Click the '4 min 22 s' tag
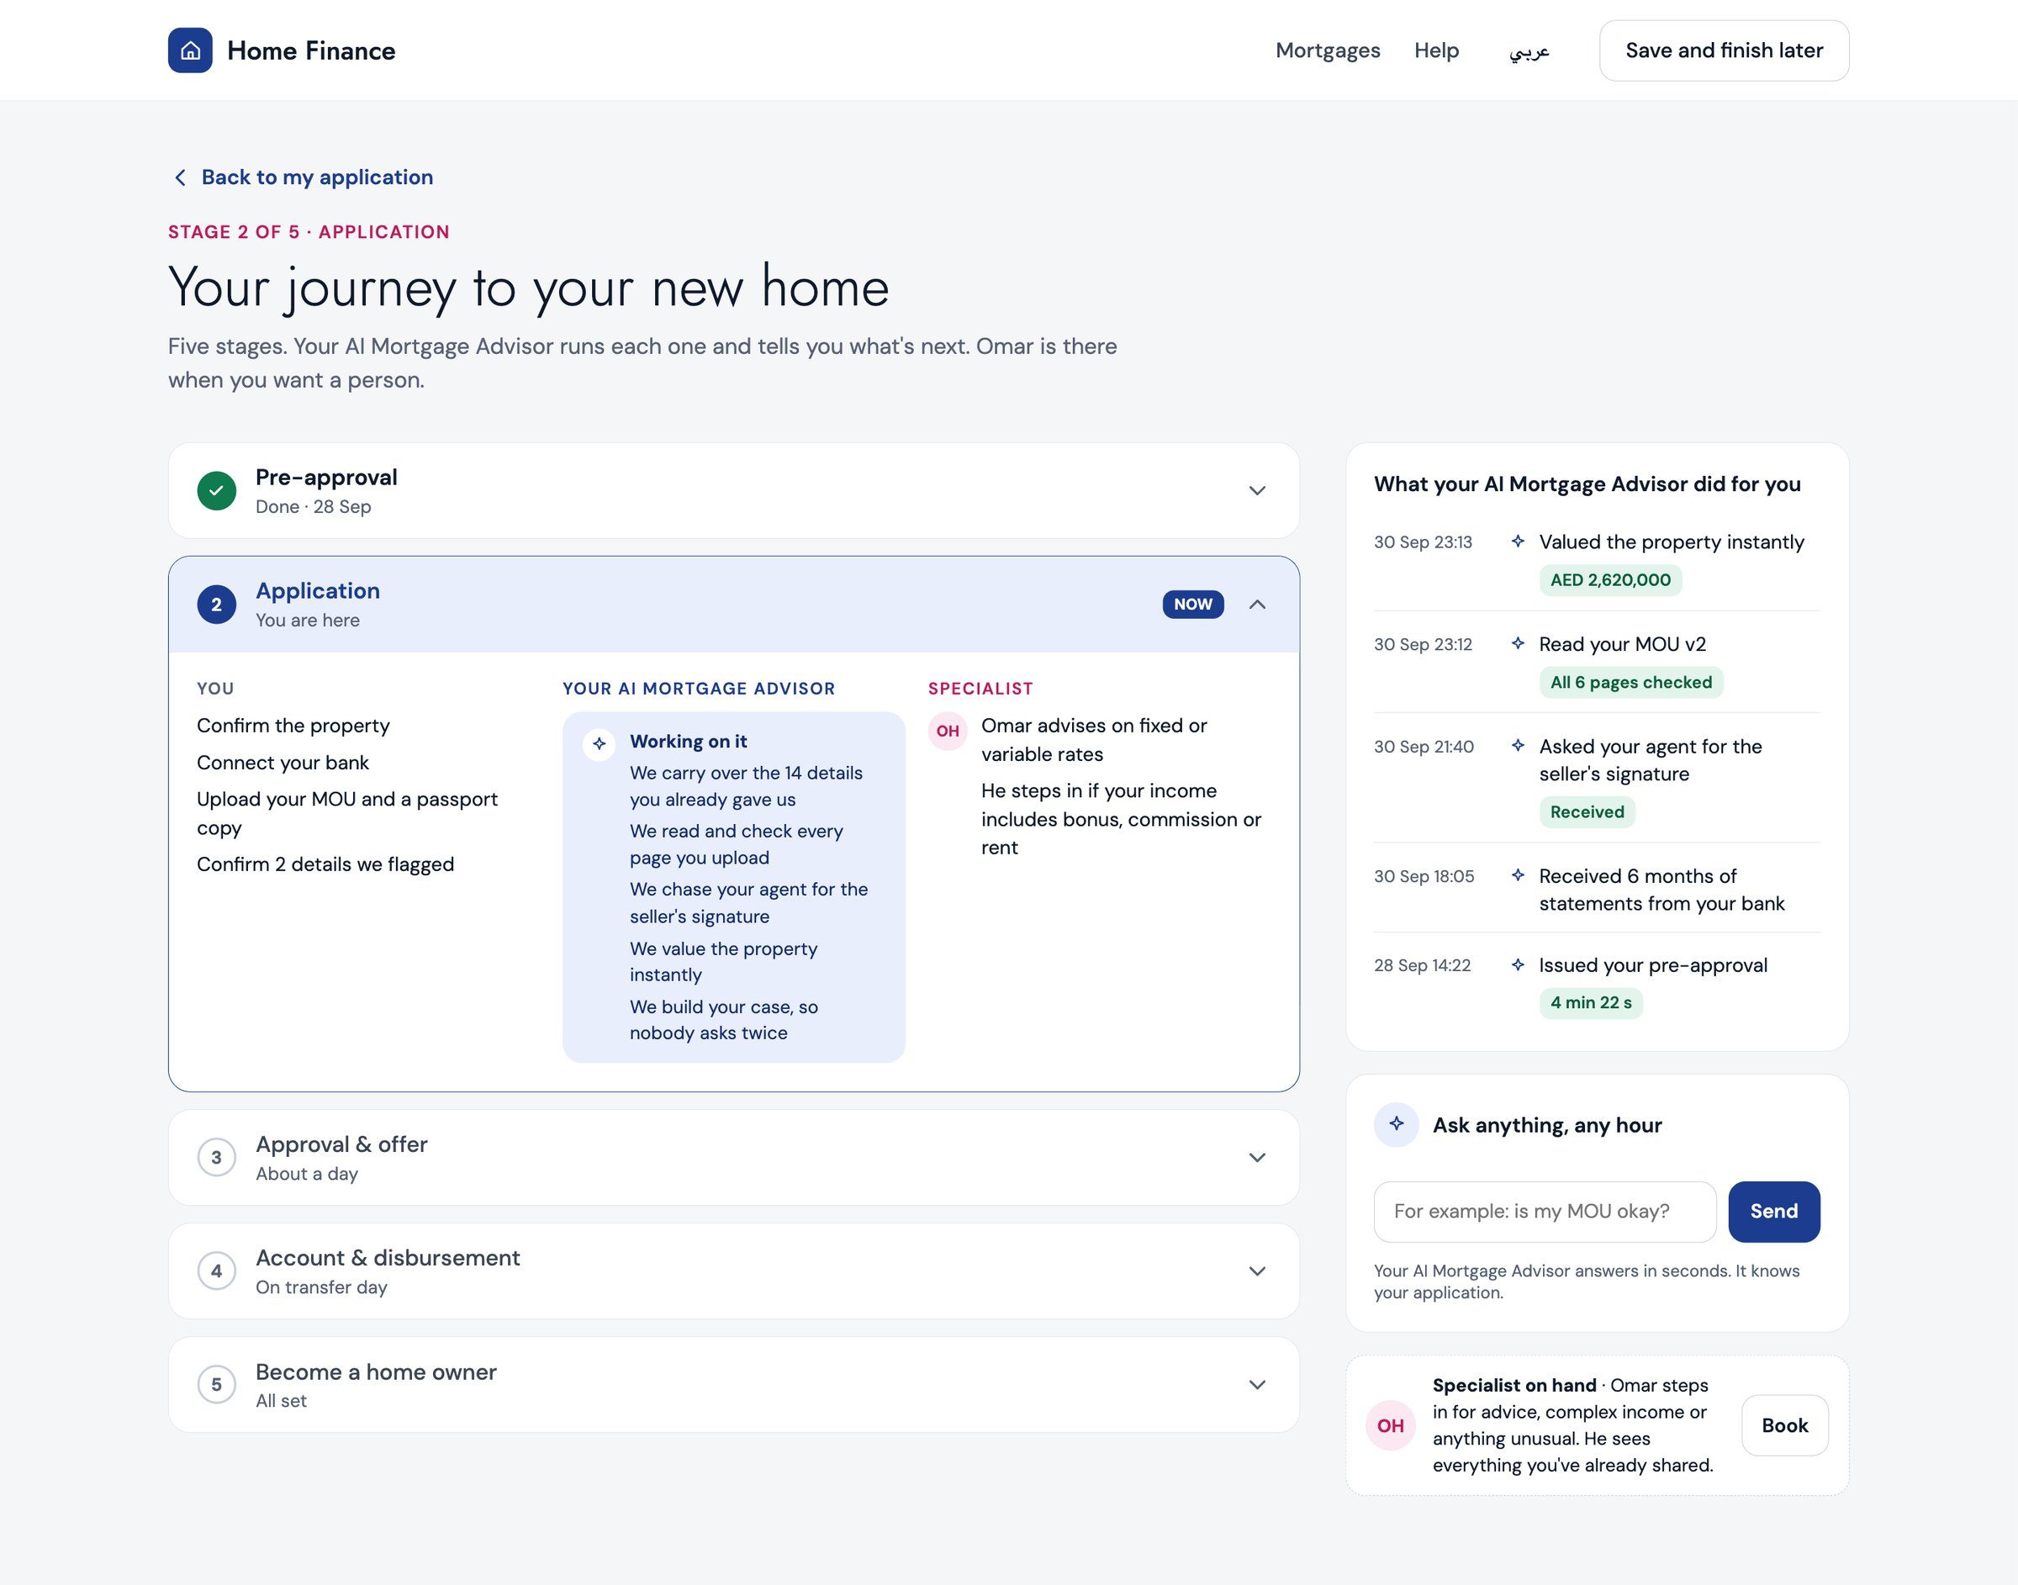This screenshot has width=2018, height=1585. click(x=1590, y=1002)
